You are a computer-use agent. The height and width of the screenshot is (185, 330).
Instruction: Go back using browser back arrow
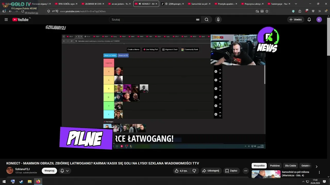click(x=10, y=11)
